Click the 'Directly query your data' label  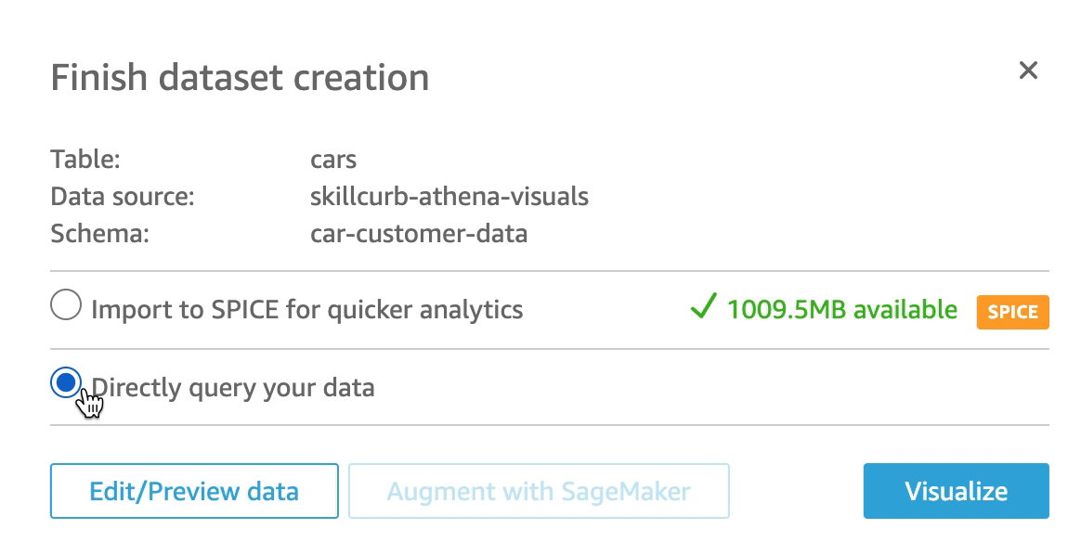[x=234, y=387]
